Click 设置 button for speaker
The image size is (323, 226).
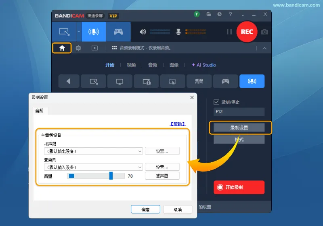point(162,151)
